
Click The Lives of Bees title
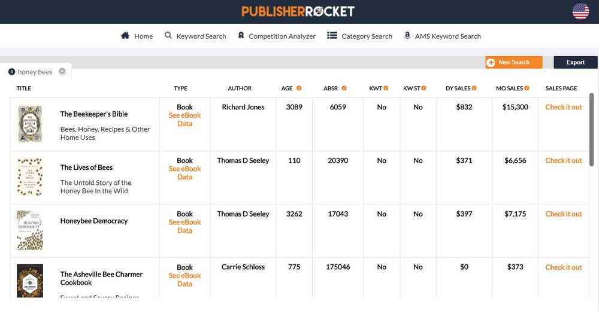86,167
